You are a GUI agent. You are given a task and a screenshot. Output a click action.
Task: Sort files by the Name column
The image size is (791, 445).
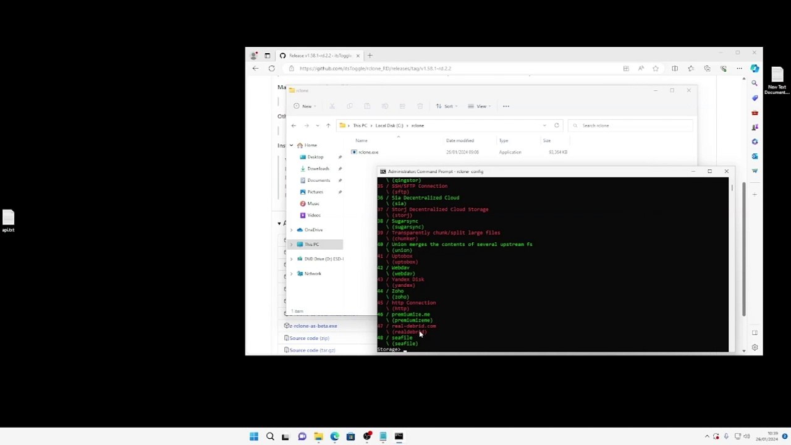[x=362, y=141]
